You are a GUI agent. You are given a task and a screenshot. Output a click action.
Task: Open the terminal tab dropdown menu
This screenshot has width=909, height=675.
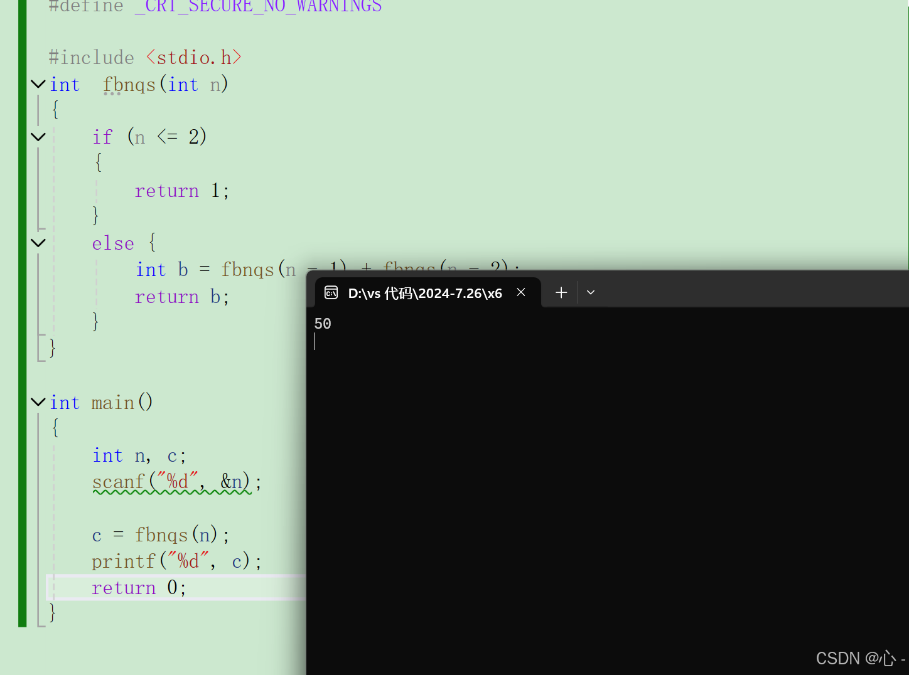591,292
